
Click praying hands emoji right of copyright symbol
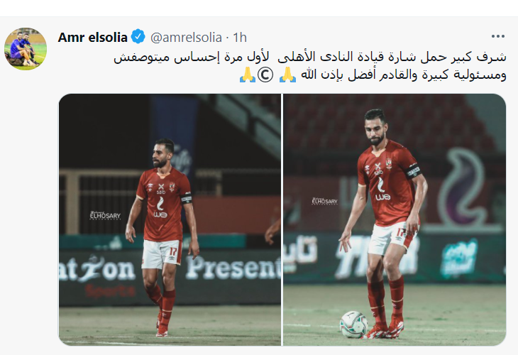coord(288,75)
